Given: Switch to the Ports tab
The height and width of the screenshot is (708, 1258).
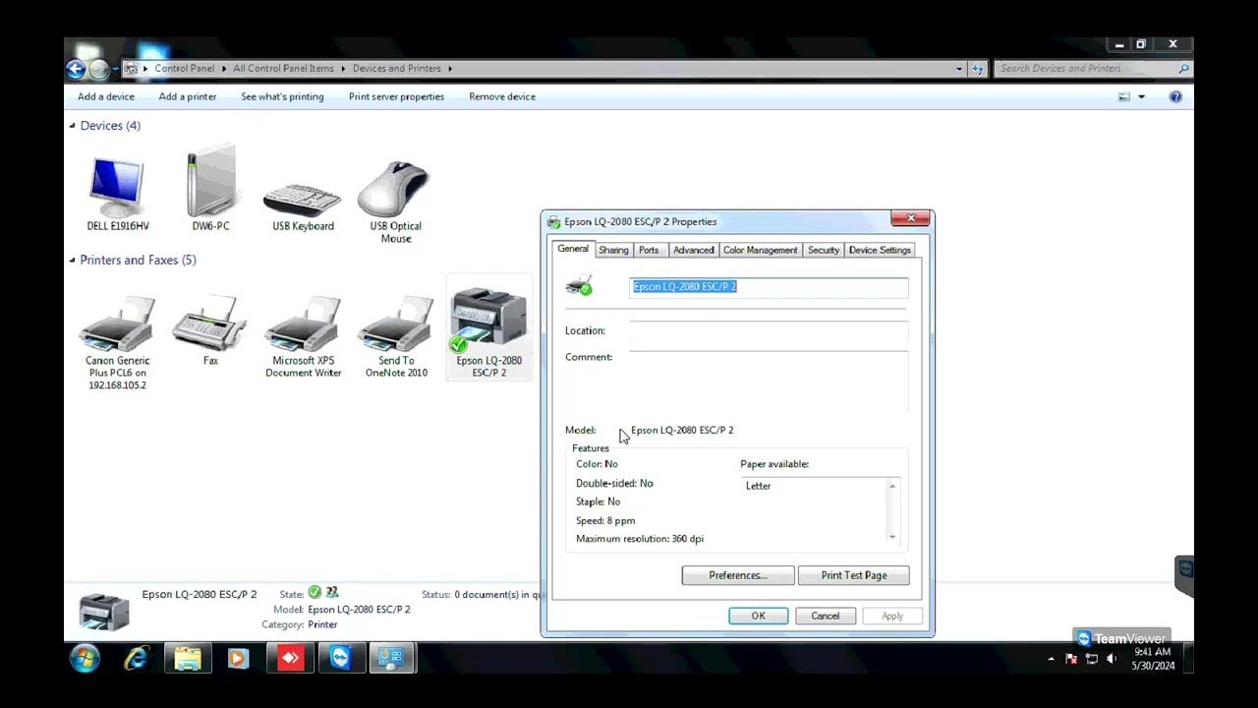Looking at the screenshot, I should click(x=649, y=250).
